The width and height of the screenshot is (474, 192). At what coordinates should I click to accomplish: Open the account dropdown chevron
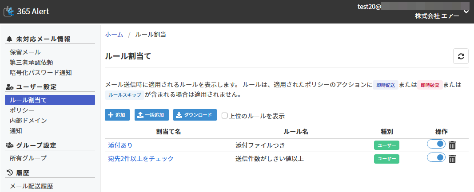(x=466, y=12)
